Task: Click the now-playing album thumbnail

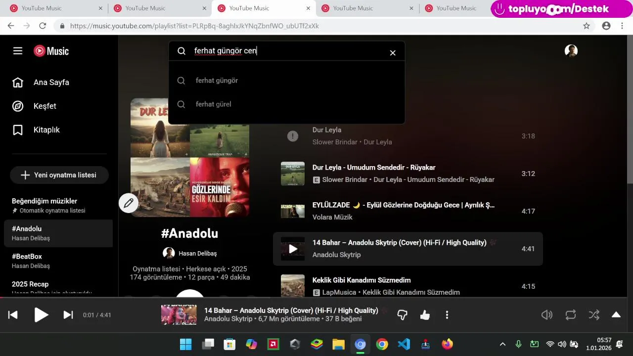Action: click(x=179, y=315)
